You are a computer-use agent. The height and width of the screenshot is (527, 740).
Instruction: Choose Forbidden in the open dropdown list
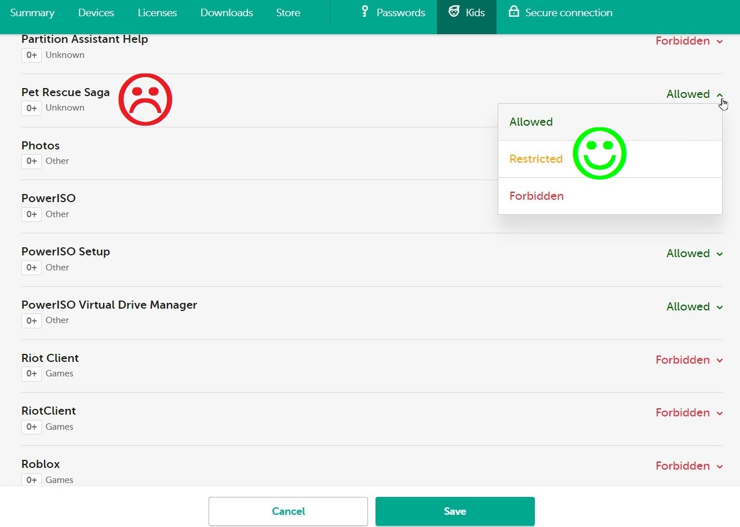tap(610, 196)
